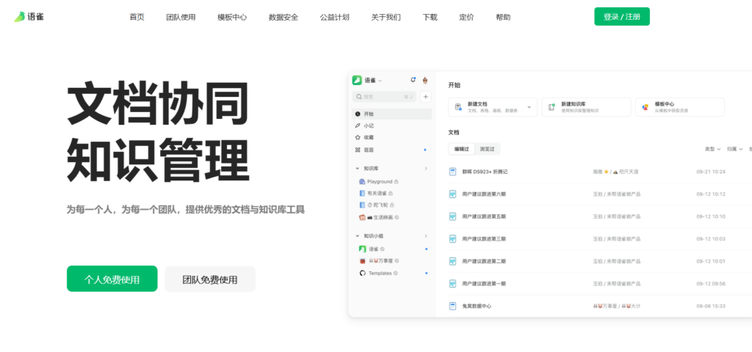Click the colorful 模板中心 card icon
Screen dimensions: 752x352
pyautogui.click(x=646, y=107)
